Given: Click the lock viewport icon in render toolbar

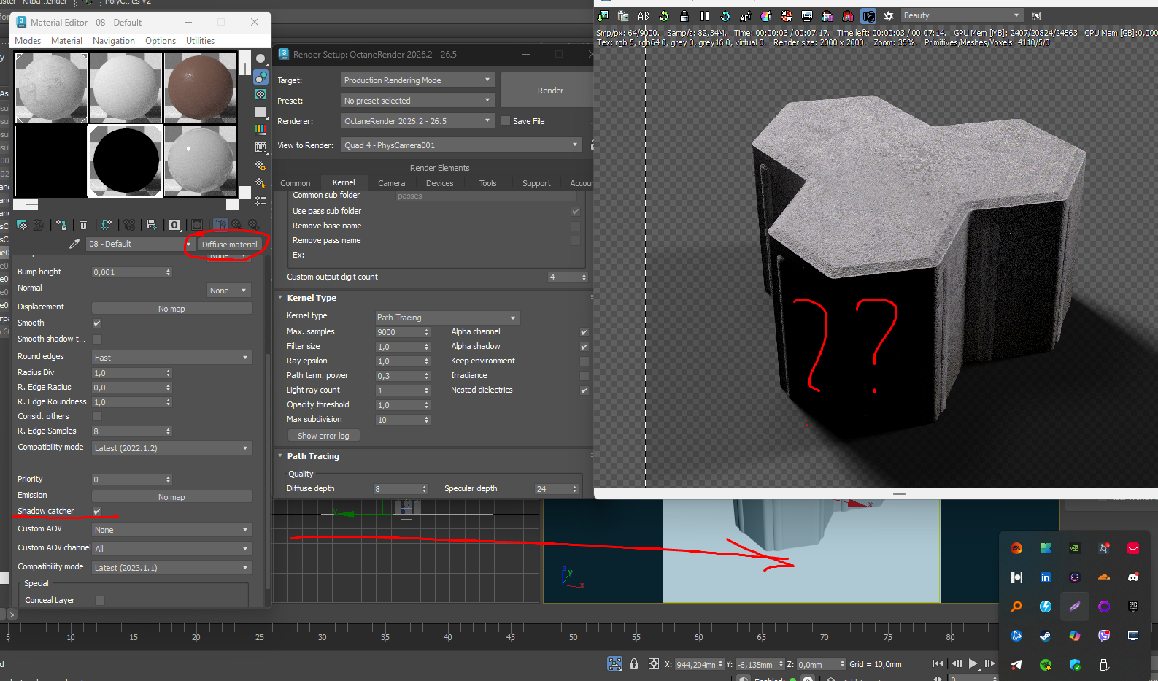Looking at the screenshot, I should point(684,16).
